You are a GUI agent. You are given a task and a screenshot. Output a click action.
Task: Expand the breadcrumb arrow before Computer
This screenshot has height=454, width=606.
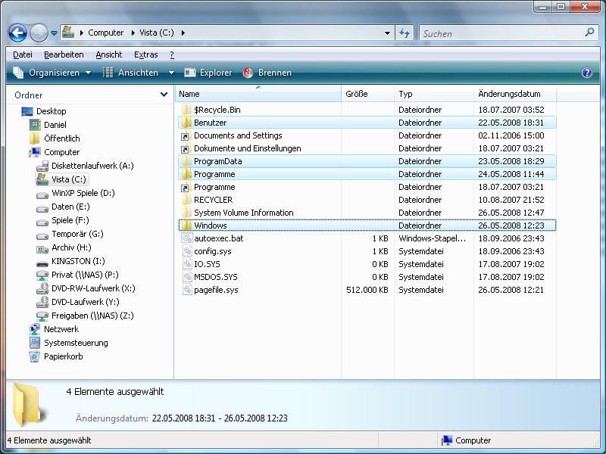(x=82, y=33)
